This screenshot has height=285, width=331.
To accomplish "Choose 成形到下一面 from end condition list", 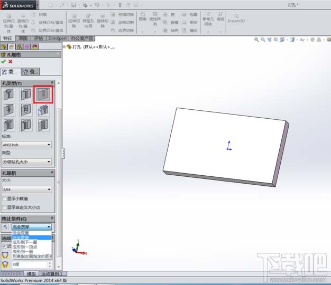I will [32, 242].
